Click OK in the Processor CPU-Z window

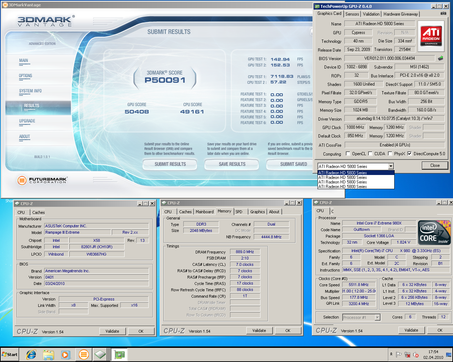click(440, 330)
